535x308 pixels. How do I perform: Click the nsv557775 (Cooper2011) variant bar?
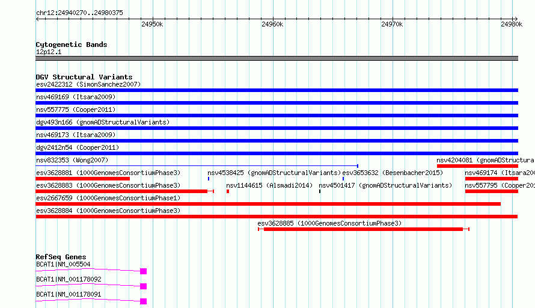pos(277,115)
